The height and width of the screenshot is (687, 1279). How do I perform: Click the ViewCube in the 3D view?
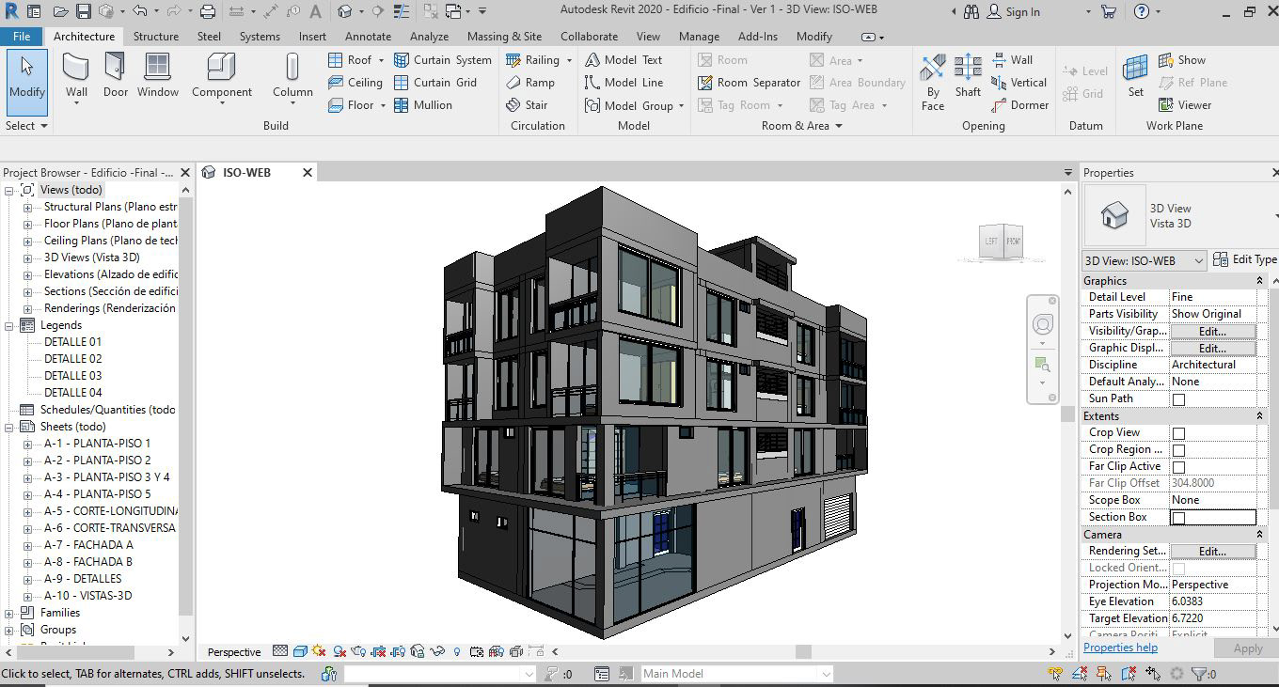coord(1002,242)
